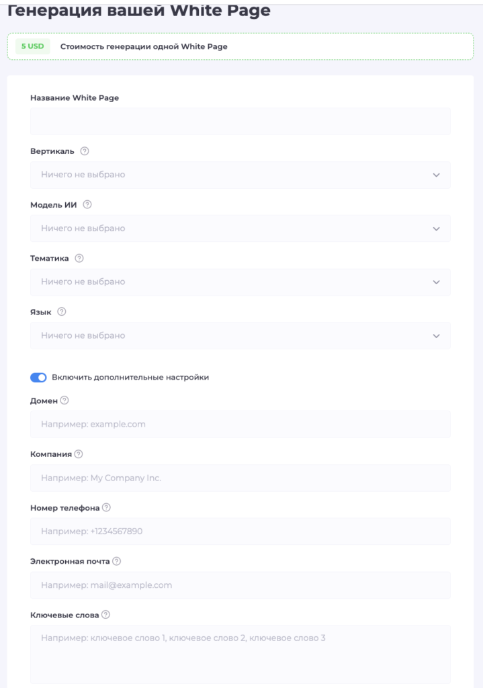The height and width of the screenshot is (688, 483).
Task: Click the help icon next to Язык
Action: click(62, 312)
